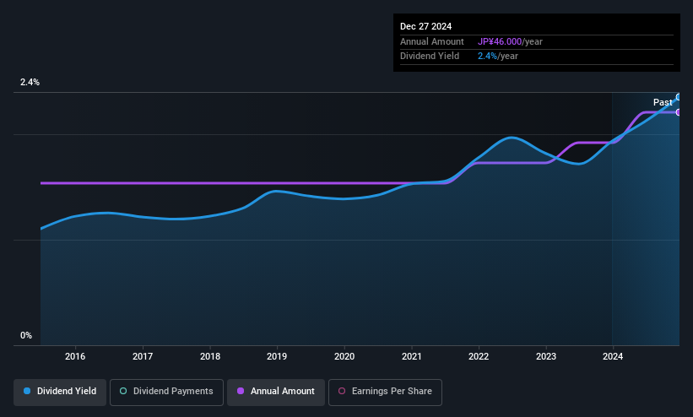693x417 pixels.
Task: Click the 2017 x-axis label
Action: (x=143, y=356)
